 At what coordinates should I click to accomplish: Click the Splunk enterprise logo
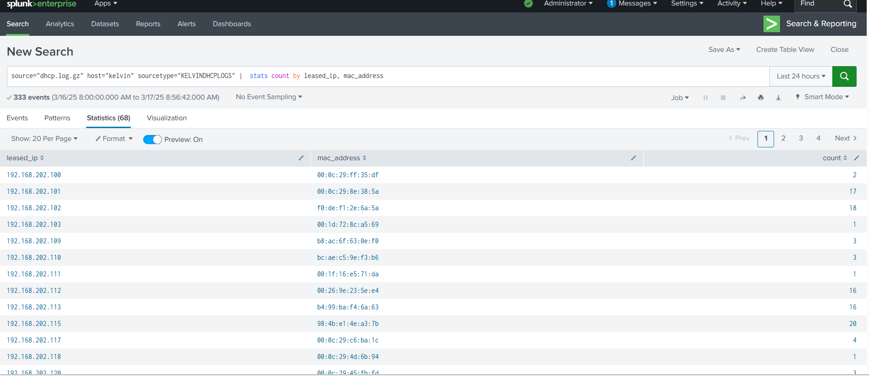pyautogui.click(x=41, y=4)
